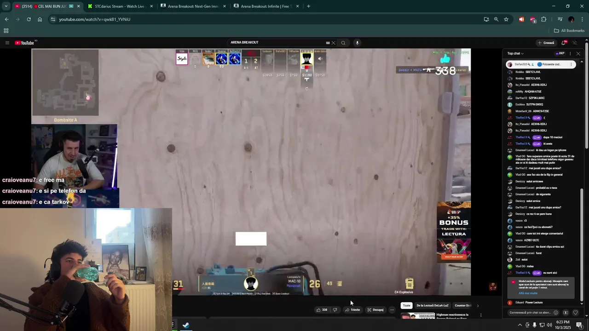This screenshot has width=589, height=331.
Task: Open more video actions ellipsis
Action: (392, 310)
